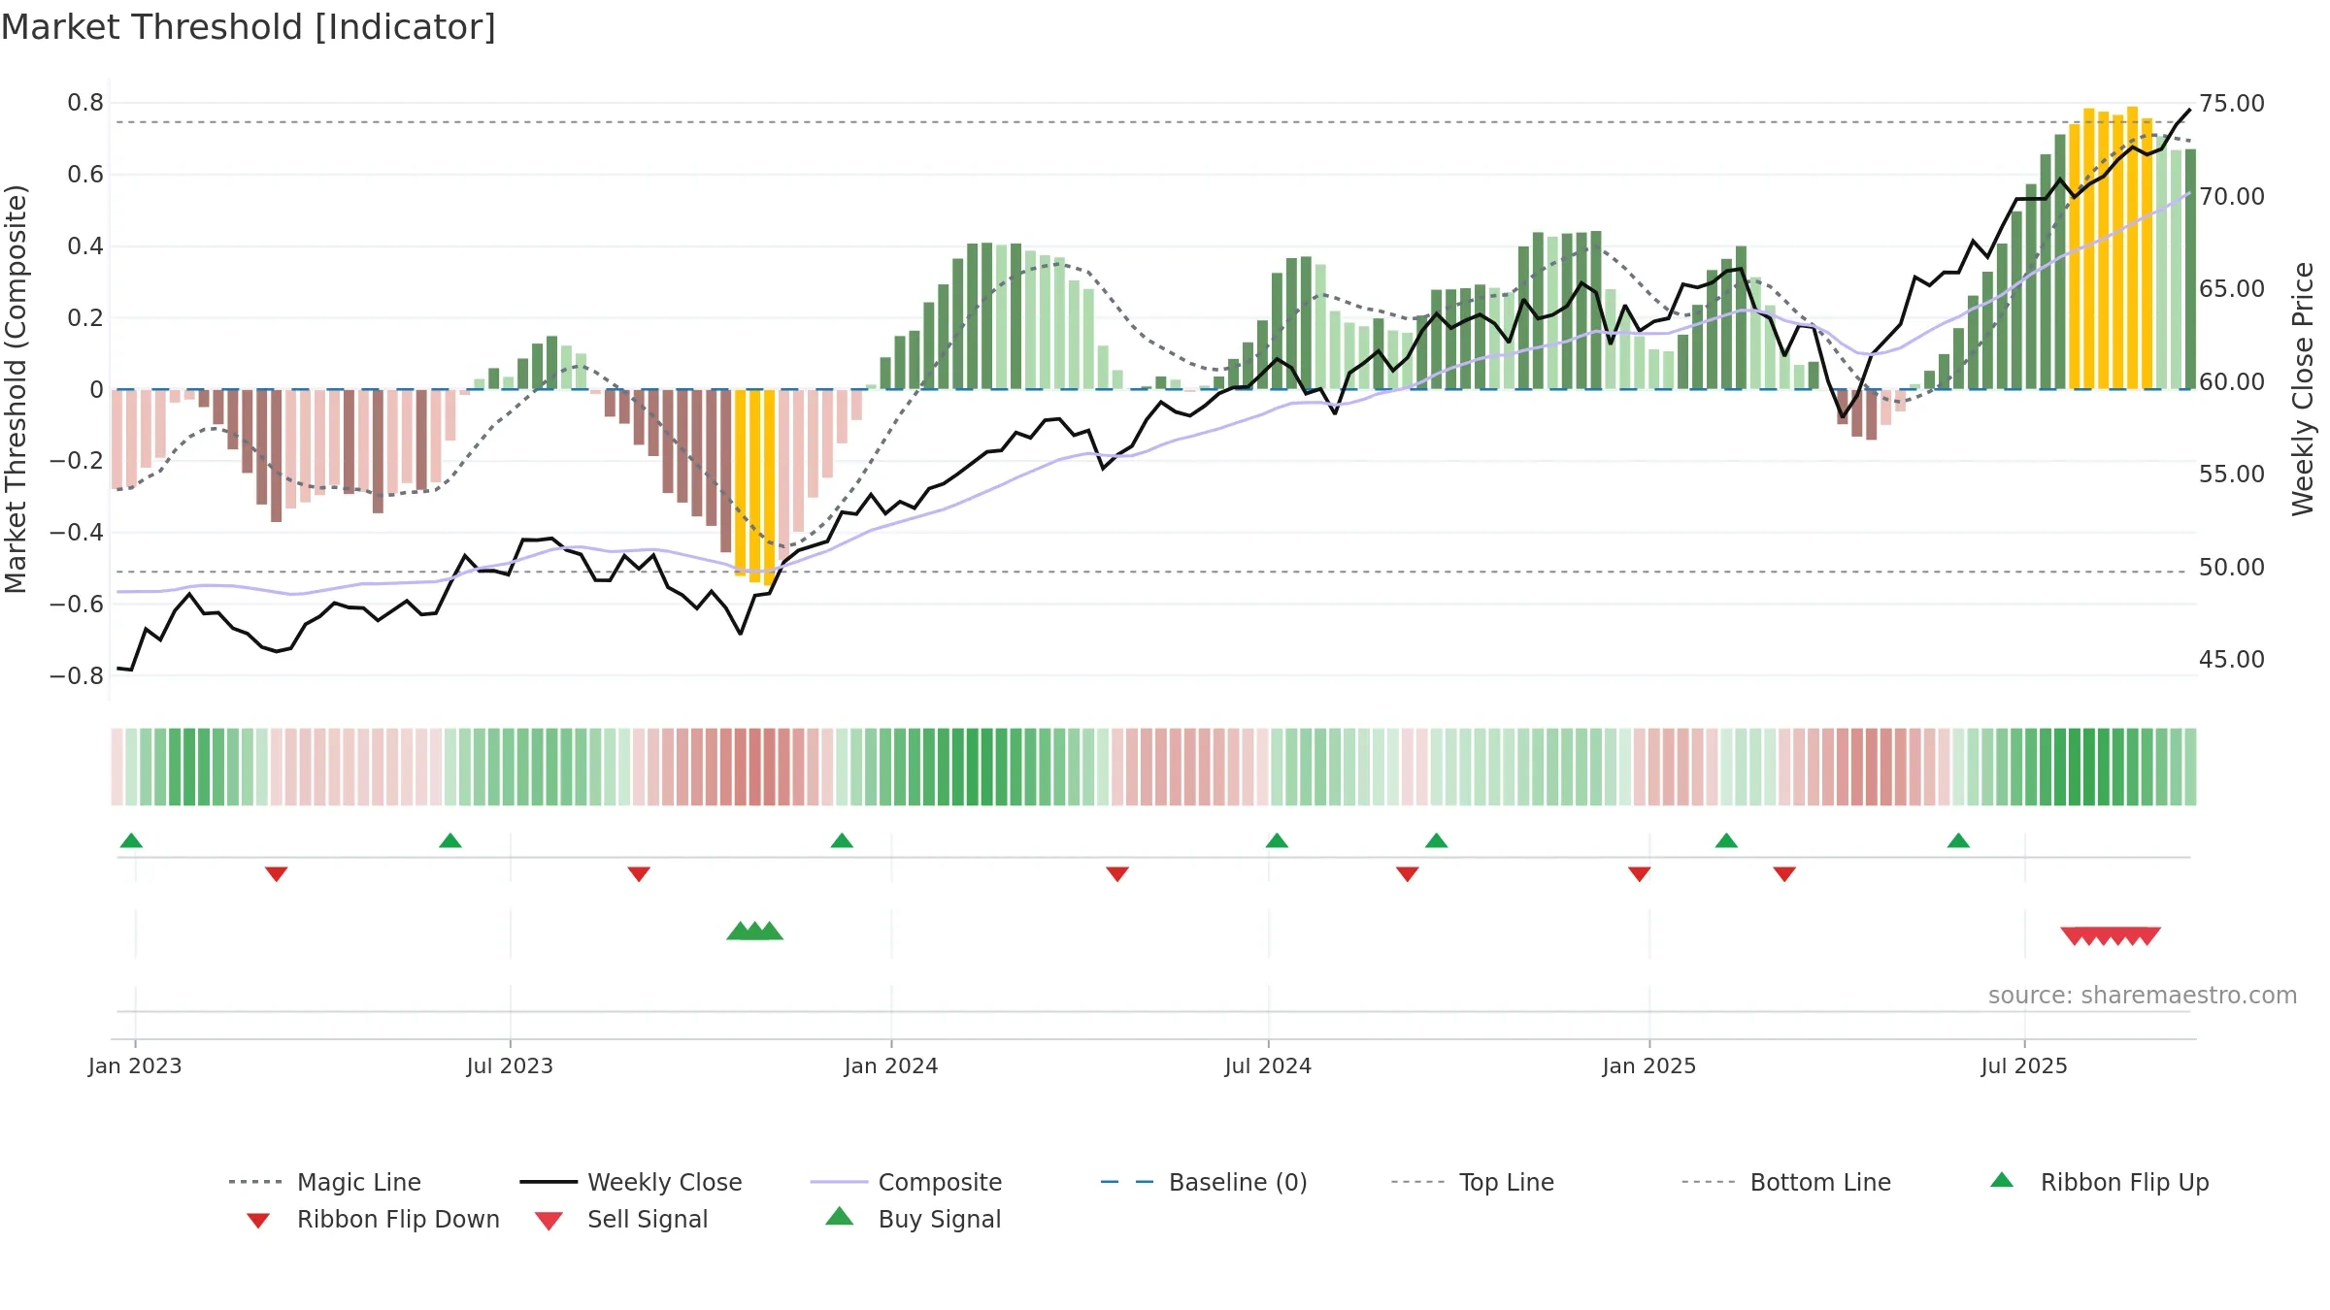Click the 65.00 price axis label
The height and width of the screenshot is (1310, 2330).
(2232, 289)
